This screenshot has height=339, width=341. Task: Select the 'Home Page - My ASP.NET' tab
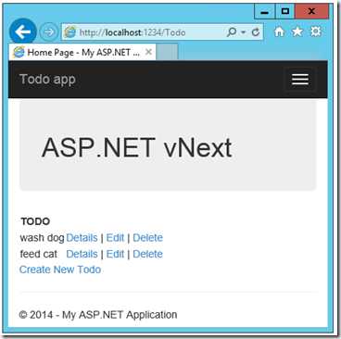82,52
